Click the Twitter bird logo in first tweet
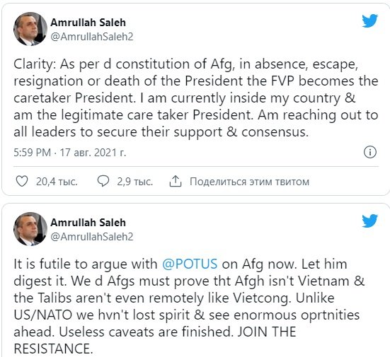Viewport: 390px width, 357px height. (x=370, y=21)
